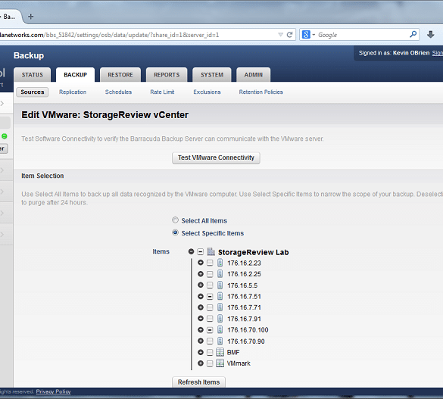Toggle the 176.16.7.51 checkbox

pyautogui.click(x=210, y=296)
